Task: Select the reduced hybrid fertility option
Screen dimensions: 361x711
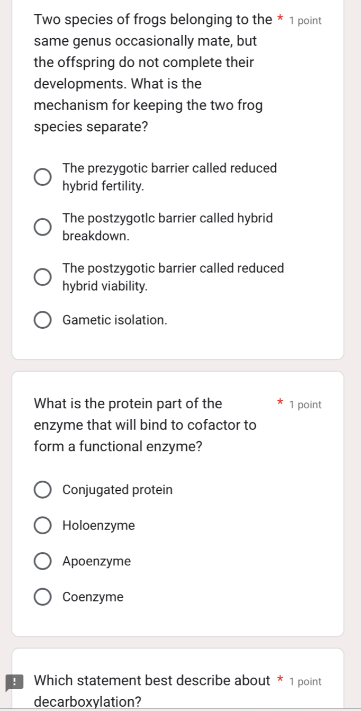Action: tap(42, 176)
